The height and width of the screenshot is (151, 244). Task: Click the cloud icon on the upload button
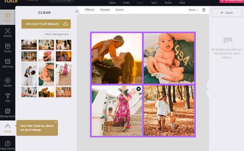66,24
